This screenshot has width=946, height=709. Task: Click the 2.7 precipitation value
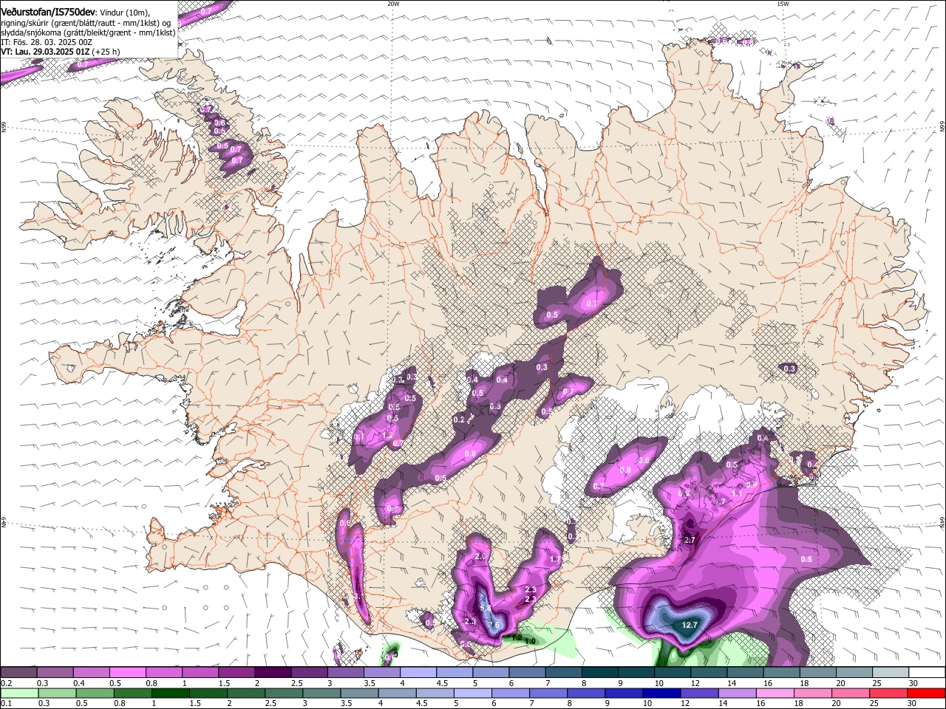[x=690, y=541]
